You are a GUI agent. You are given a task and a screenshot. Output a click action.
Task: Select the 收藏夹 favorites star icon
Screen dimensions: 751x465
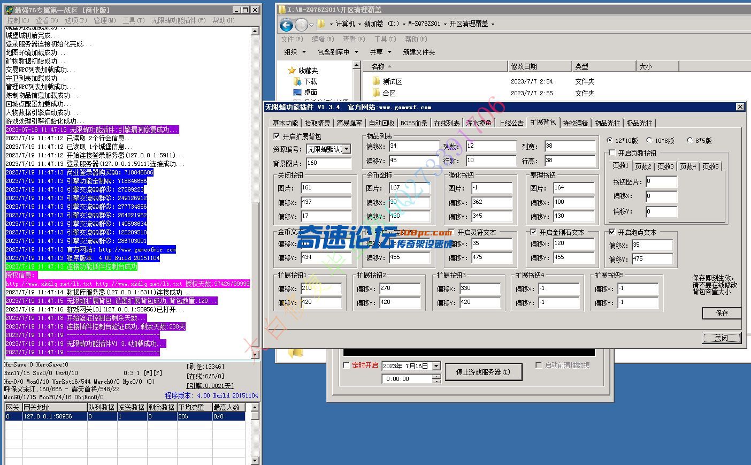tap(292, 70)
